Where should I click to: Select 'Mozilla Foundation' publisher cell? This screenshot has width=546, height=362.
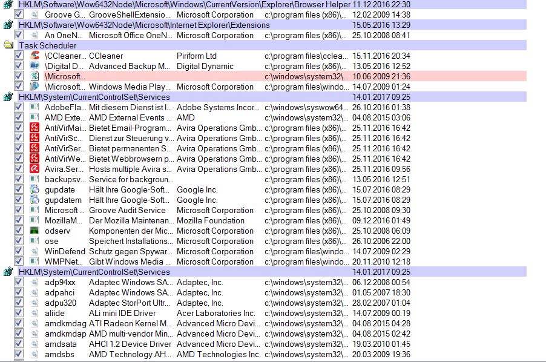(x=211, y=220)
